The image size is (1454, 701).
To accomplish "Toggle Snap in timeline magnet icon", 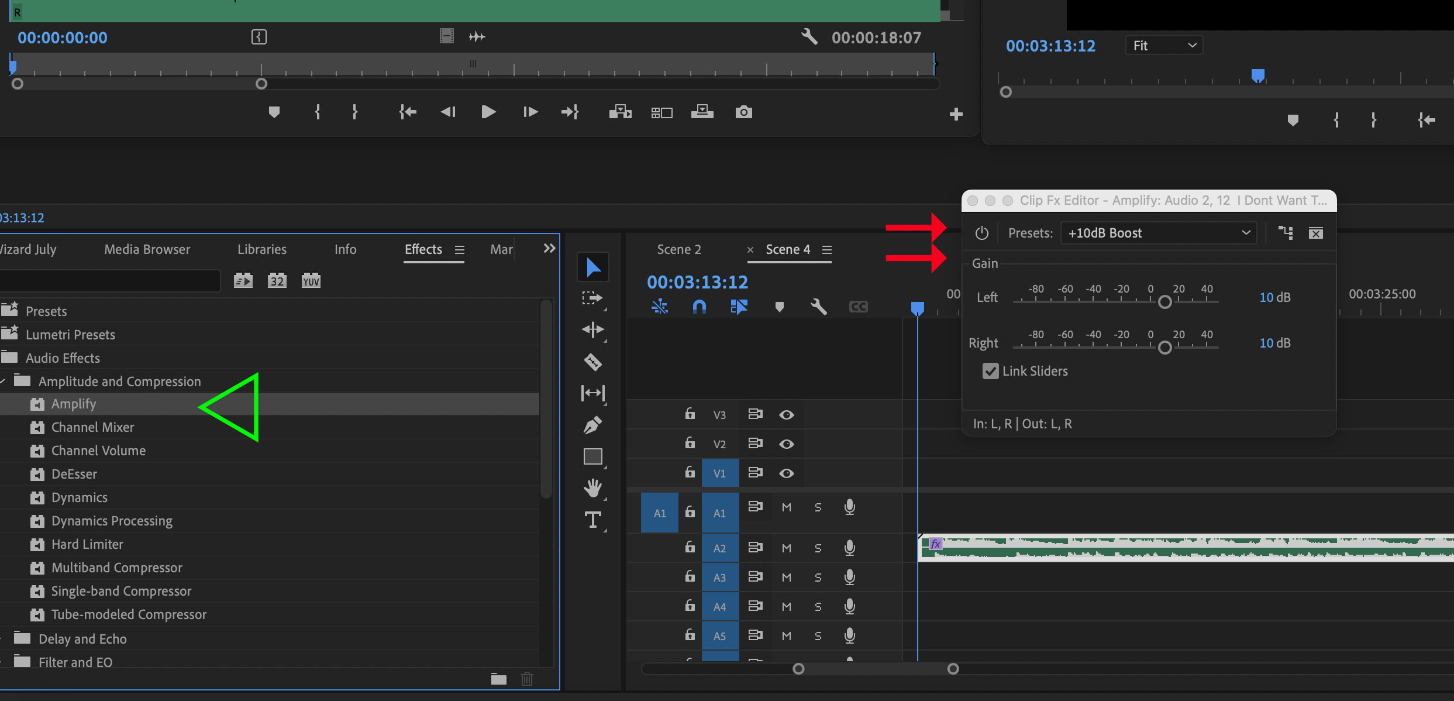I will [x=700, y=307].
